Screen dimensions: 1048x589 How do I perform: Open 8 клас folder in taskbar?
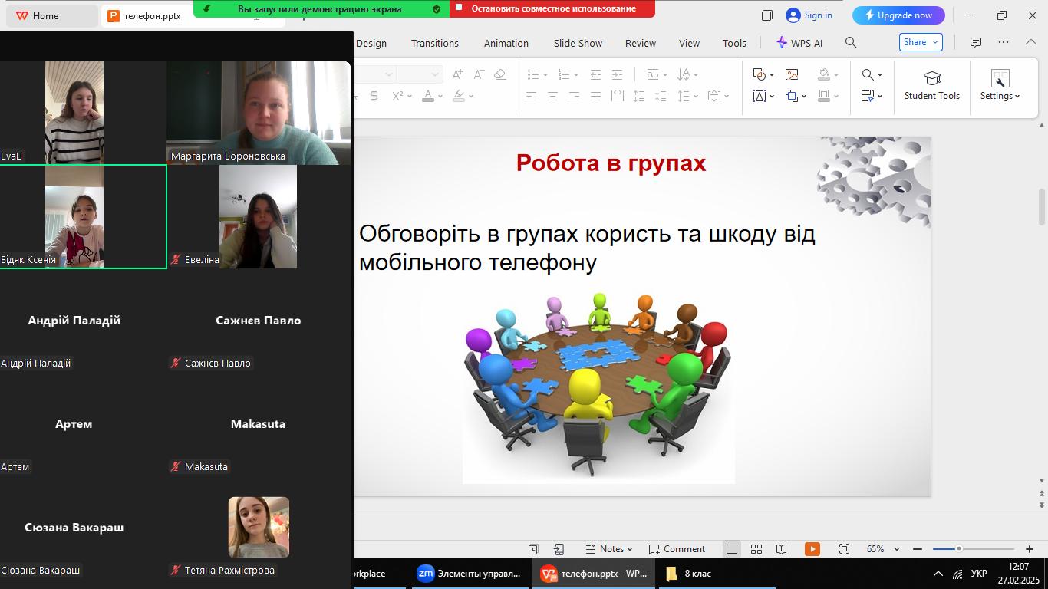tap(690, 574)
